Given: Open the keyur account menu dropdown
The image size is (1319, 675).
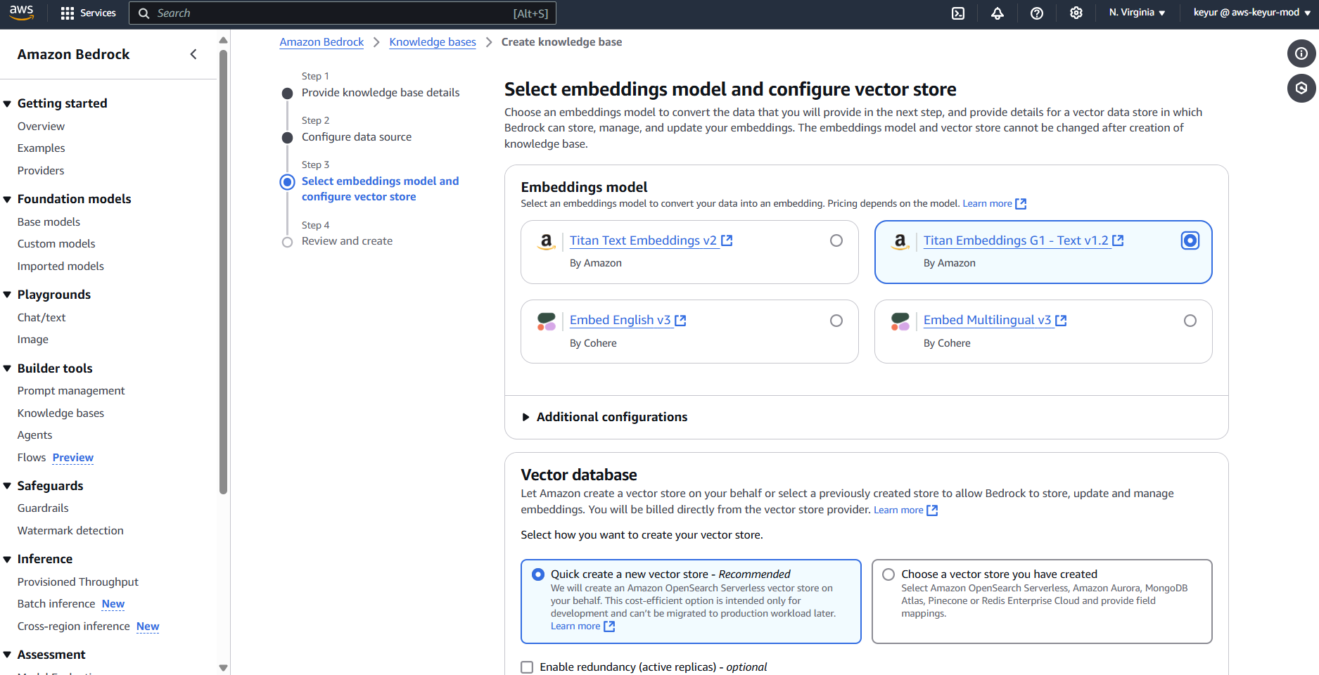Looking at the screenshot, I should [x=1252, y=13].
